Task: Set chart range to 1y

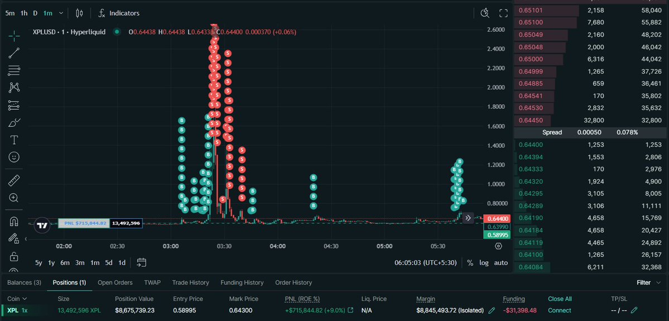Action: pyautogui.click(x=51, y=263)
